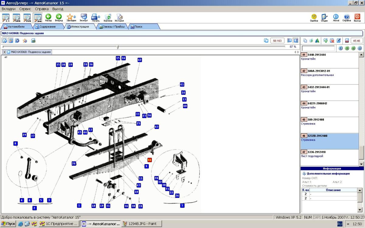
Task: Select part 43 Кронштейн 5432-2913444-01
Action: pyautogui.click(x=330, y=93)
